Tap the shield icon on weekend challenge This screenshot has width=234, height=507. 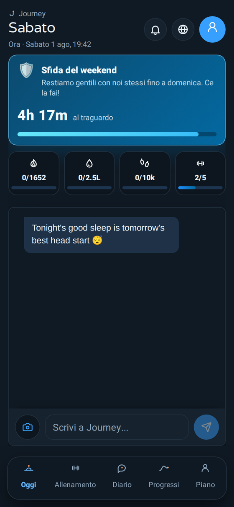point(26,70)
